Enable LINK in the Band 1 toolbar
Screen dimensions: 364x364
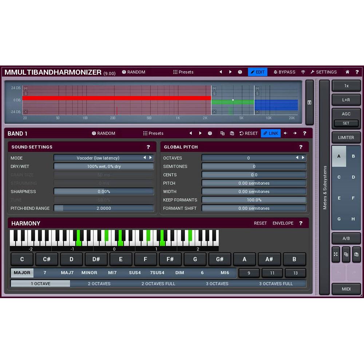[271, 133]
